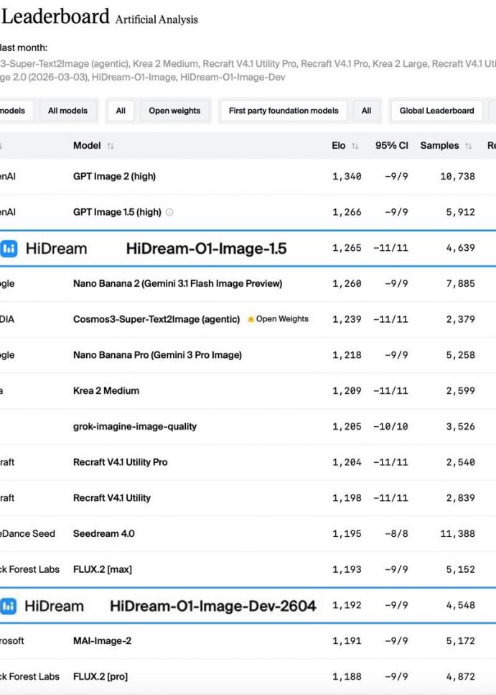This screenshot has width=496, height=695.
Task: Click Elo value 1,192 in HiDream Dev row
Action: [347, 605]
